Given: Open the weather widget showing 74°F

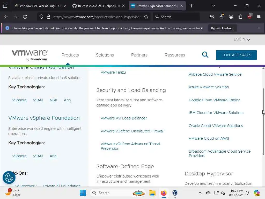Looking at the screenshot, I should [x=13, y=193].
